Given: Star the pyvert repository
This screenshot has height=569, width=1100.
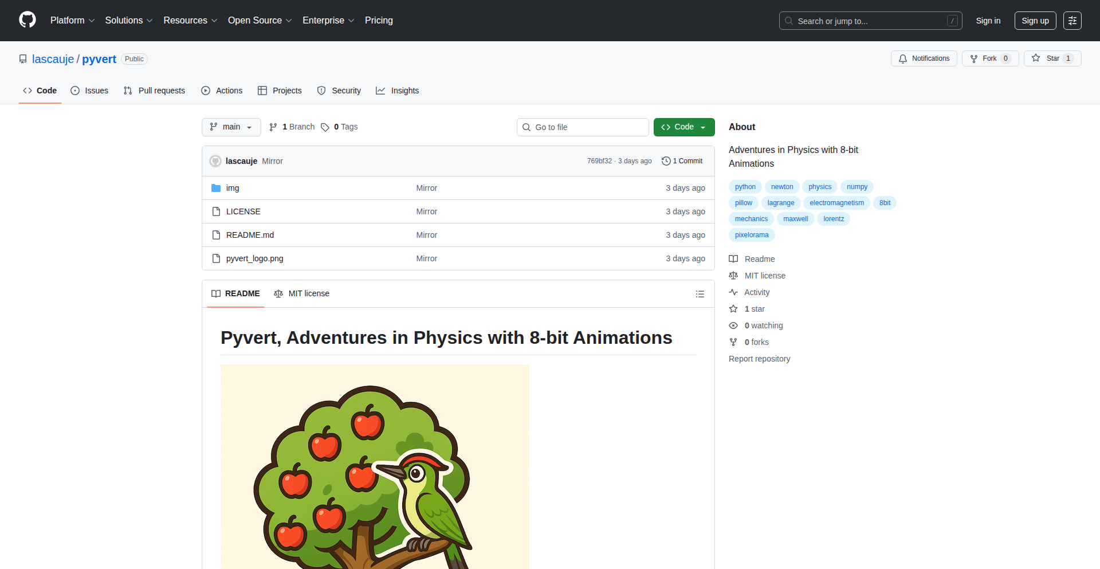Looking at the screenshot, I should click(x=1052, y=58).
